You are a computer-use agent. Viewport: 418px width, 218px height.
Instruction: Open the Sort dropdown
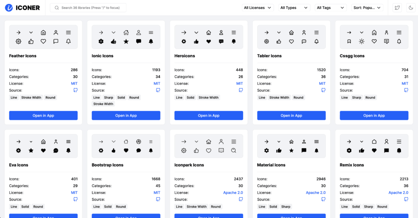click(367, 8)
